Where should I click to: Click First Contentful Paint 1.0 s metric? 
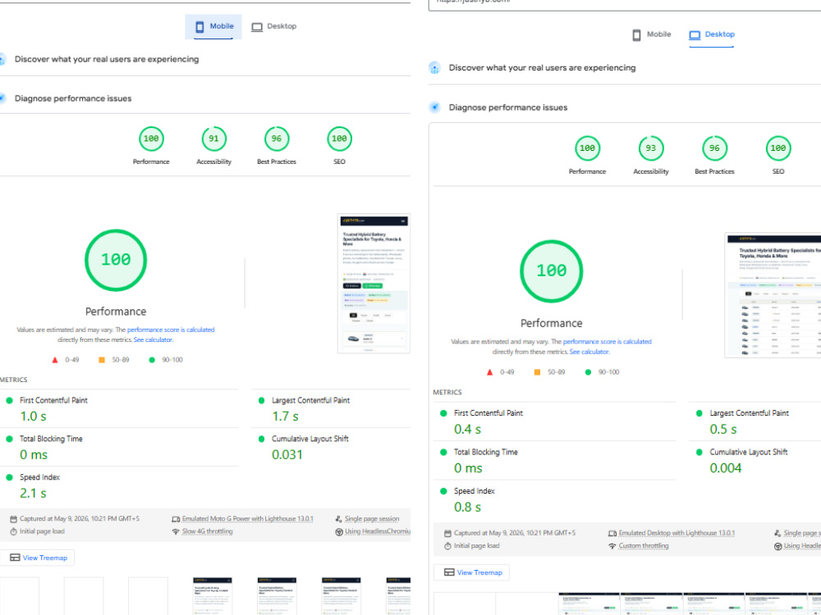click(119, 408)
